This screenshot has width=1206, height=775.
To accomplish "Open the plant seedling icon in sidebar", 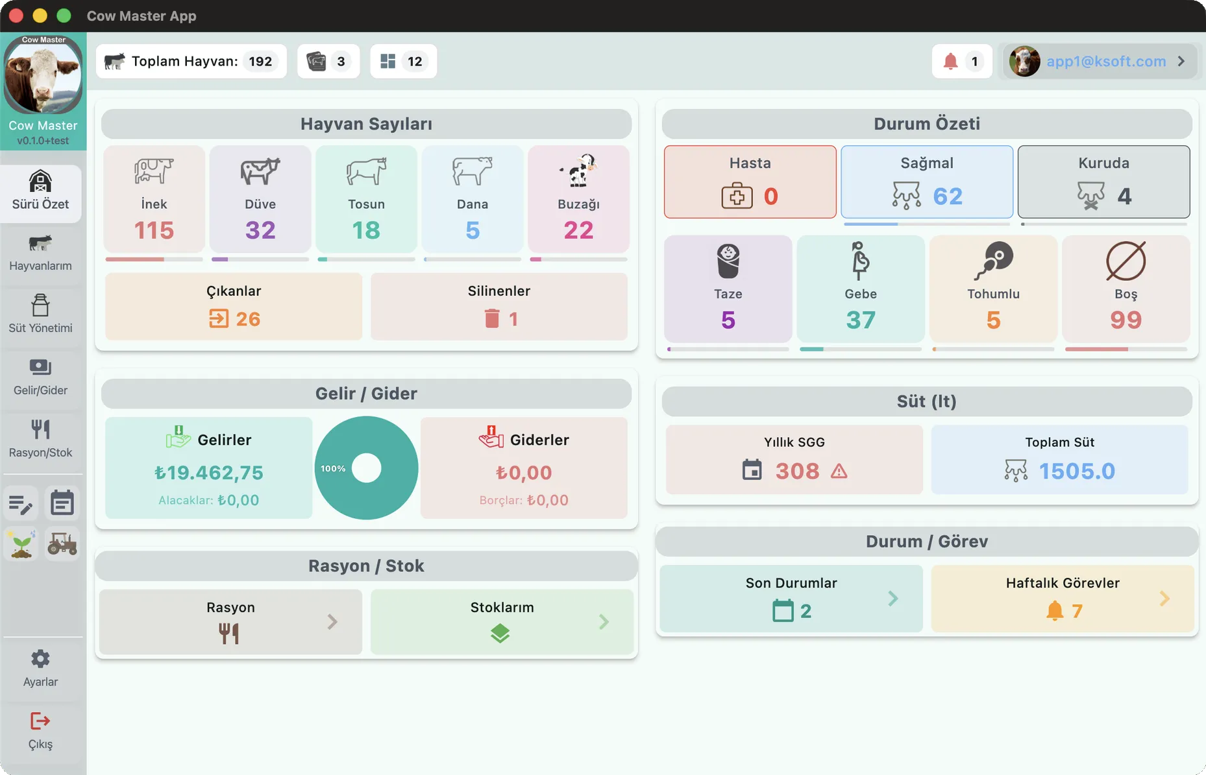I will coord(21,543).
